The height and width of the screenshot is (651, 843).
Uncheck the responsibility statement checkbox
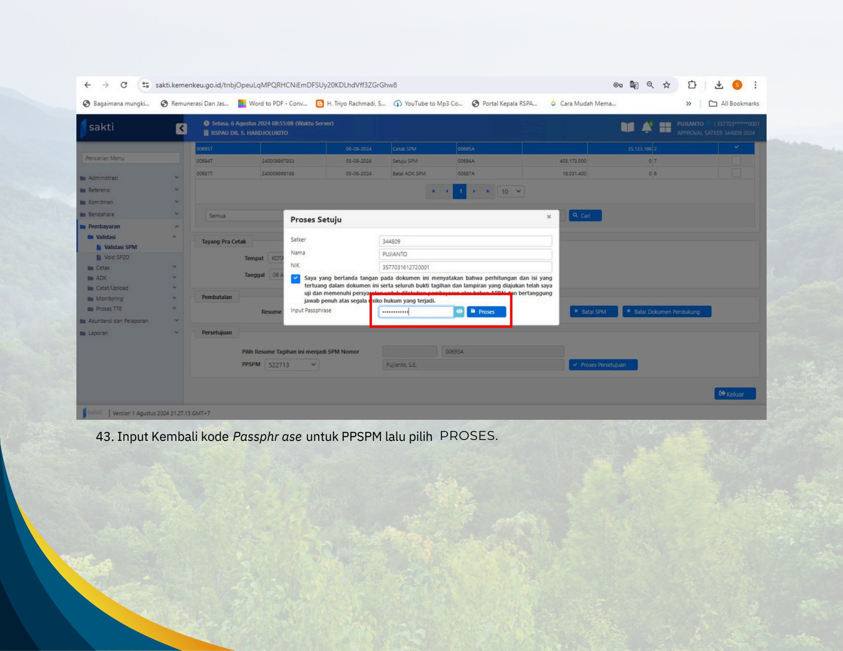pyautogui.click(x=295, y=279)
